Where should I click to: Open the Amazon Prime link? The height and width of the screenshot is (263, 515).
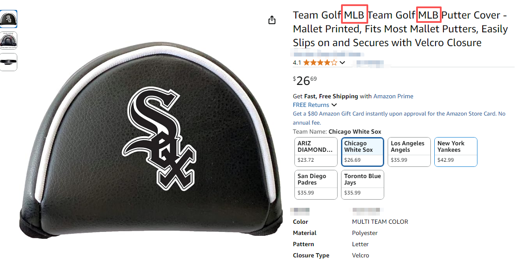tap(393, 96)
